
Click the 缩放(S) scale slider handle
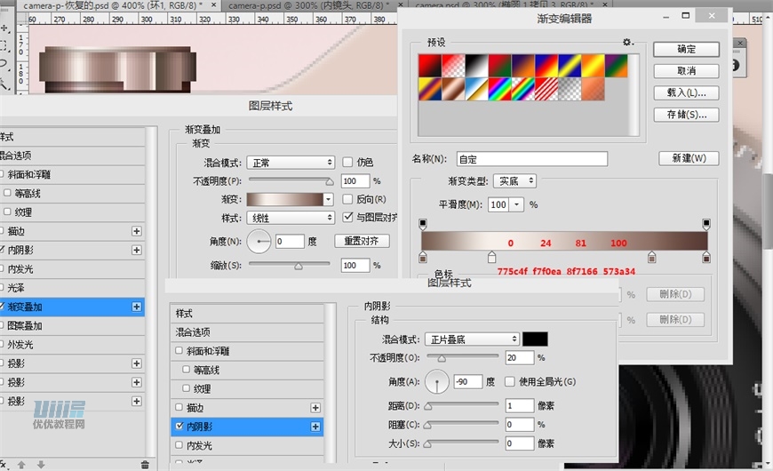299,267
